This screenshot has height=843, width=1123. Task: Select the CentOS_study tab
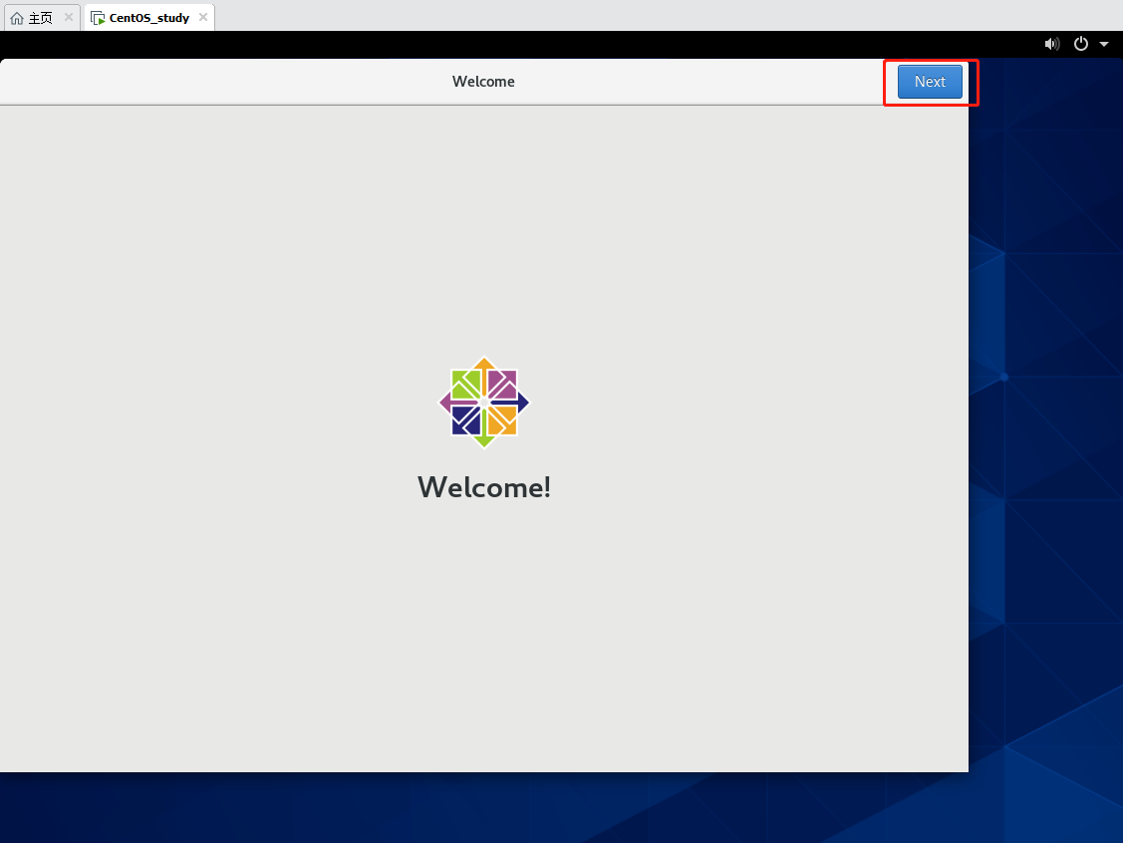[148, 18]
